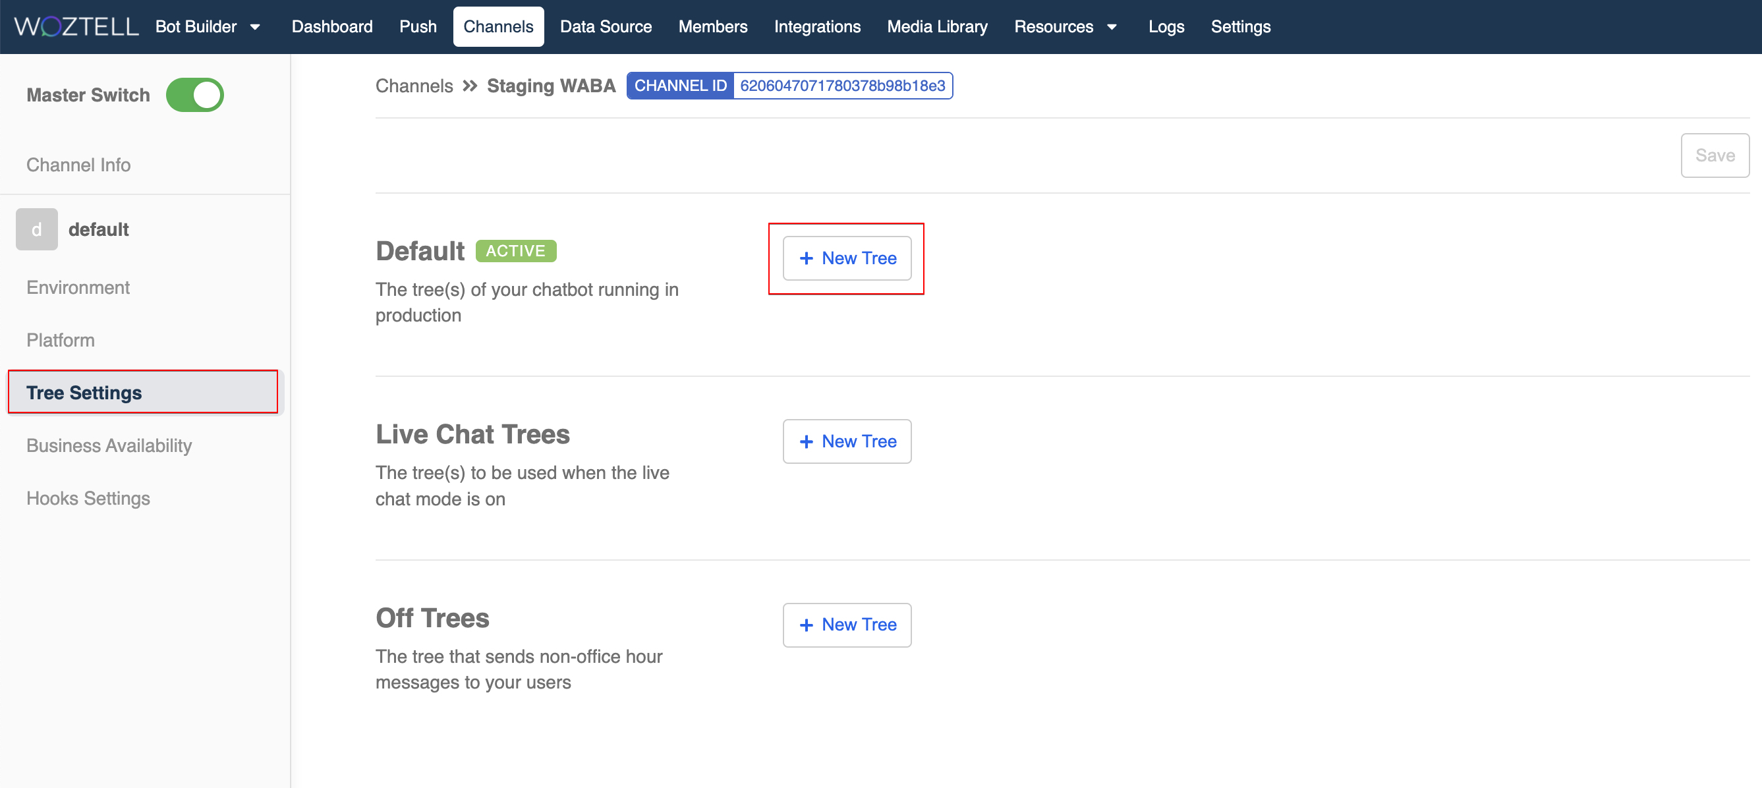Image resolution: width=1762 pixels, height=788 pixels.
Task: Toggle the Master Switch off
Action: pyautogui.click(x=195, y=95)
